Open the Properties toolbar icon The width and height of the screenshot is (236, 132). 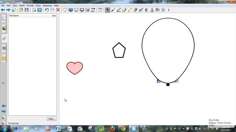click(x=157, y=10)
